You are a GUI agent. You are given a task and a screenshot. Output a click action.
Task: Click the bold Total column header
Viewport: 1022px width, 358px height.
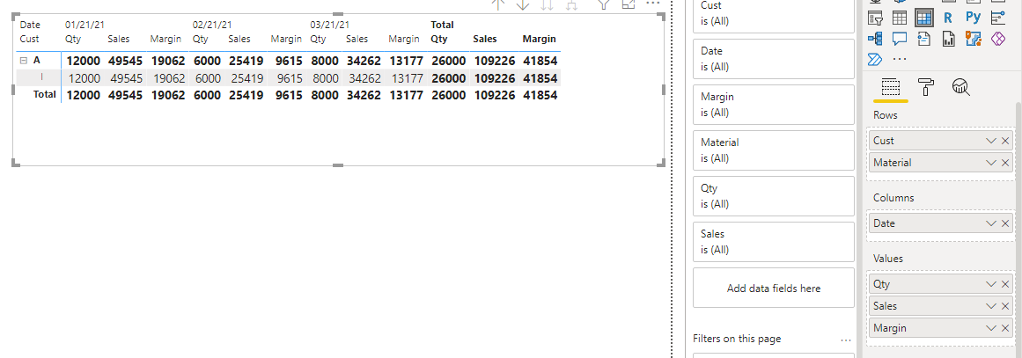click(442, 25)
